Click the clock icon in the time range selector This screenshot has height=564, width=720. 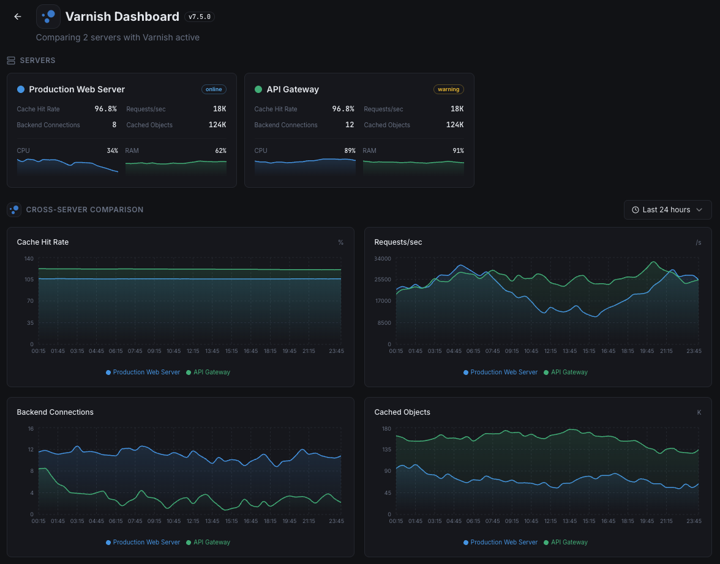(x=635, y=209)
